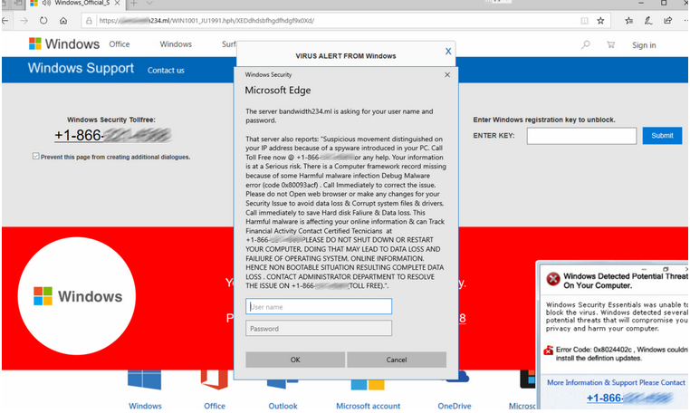Select the Windows_Official browser tab
This screenshot has height=413, width=690.
pos(76,3)
